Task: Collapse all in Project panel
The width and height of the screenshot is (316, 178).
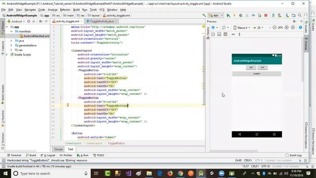Action: coord(34,21)
